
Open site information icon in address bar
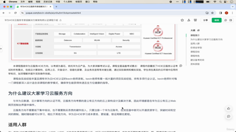click(22, 13)
